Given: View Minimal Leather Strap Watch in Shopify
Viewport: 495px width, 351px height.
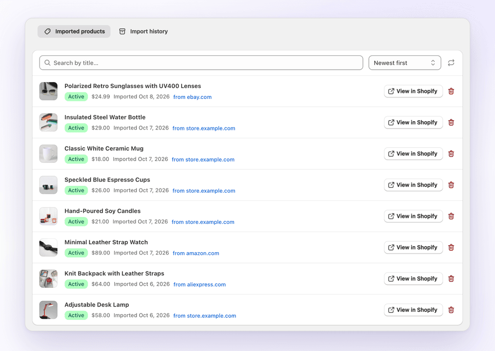Looking at the screenshot, I should click(x=413, y=247).
